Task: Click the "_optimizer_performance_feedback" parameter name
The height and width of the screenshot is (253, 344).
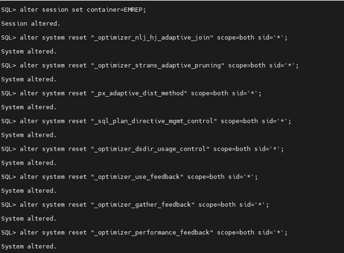Action: point(152,233)
